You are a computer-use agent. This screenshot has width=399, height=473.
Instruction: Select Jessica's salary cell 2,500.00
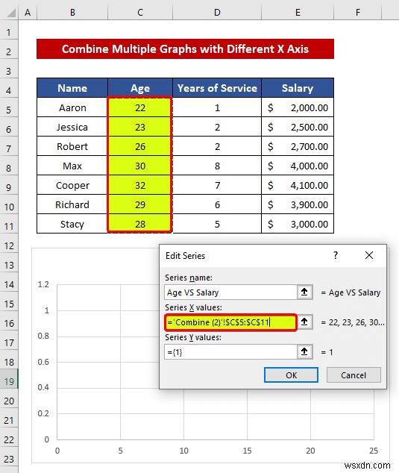coord(298,127)
